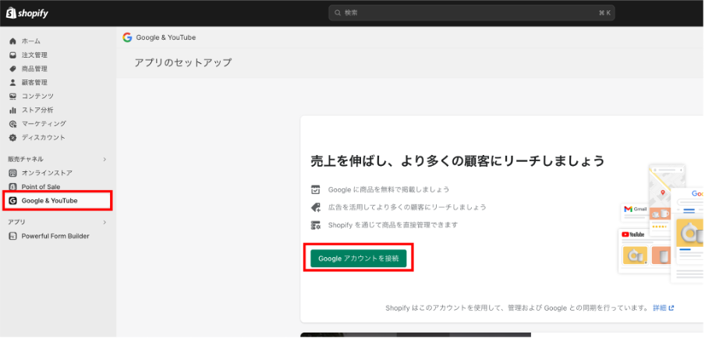The image size is (705, 338).
Task: Click the 販売チャネル section heading
Action: tap(26, 160)
